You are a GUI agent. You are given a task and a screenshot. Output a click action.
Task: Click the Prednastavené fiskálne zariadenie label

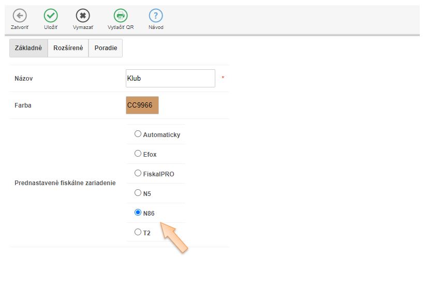[65, 183]
